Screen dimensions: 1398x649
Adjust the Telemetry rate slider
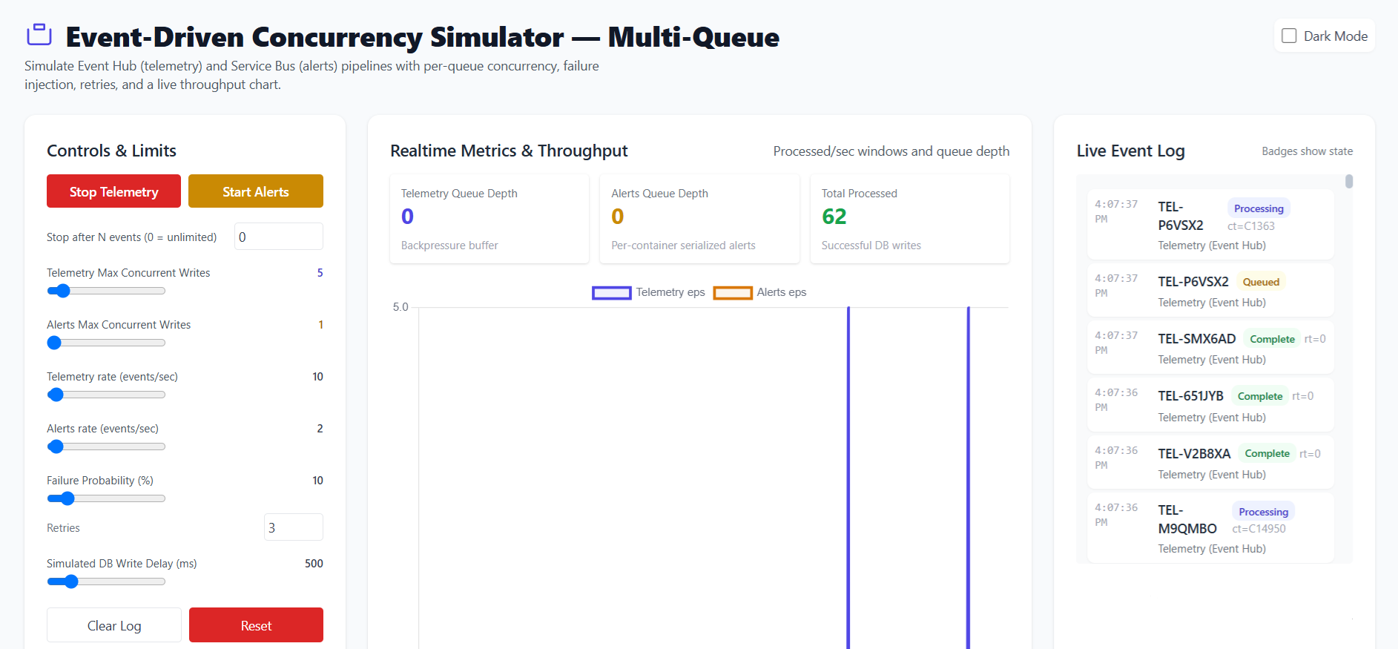pyautogui.click(x=106, y=395)
